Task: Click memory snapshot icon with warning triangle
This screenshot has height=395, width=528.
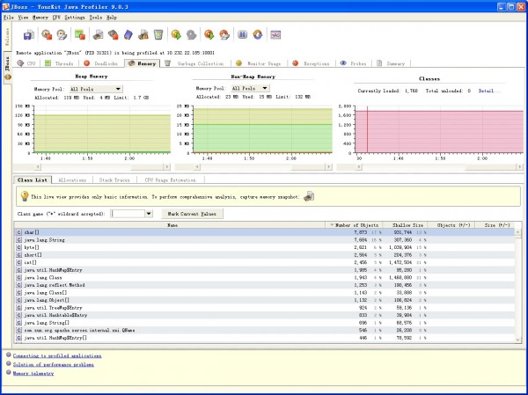Action: click(143, 34)
